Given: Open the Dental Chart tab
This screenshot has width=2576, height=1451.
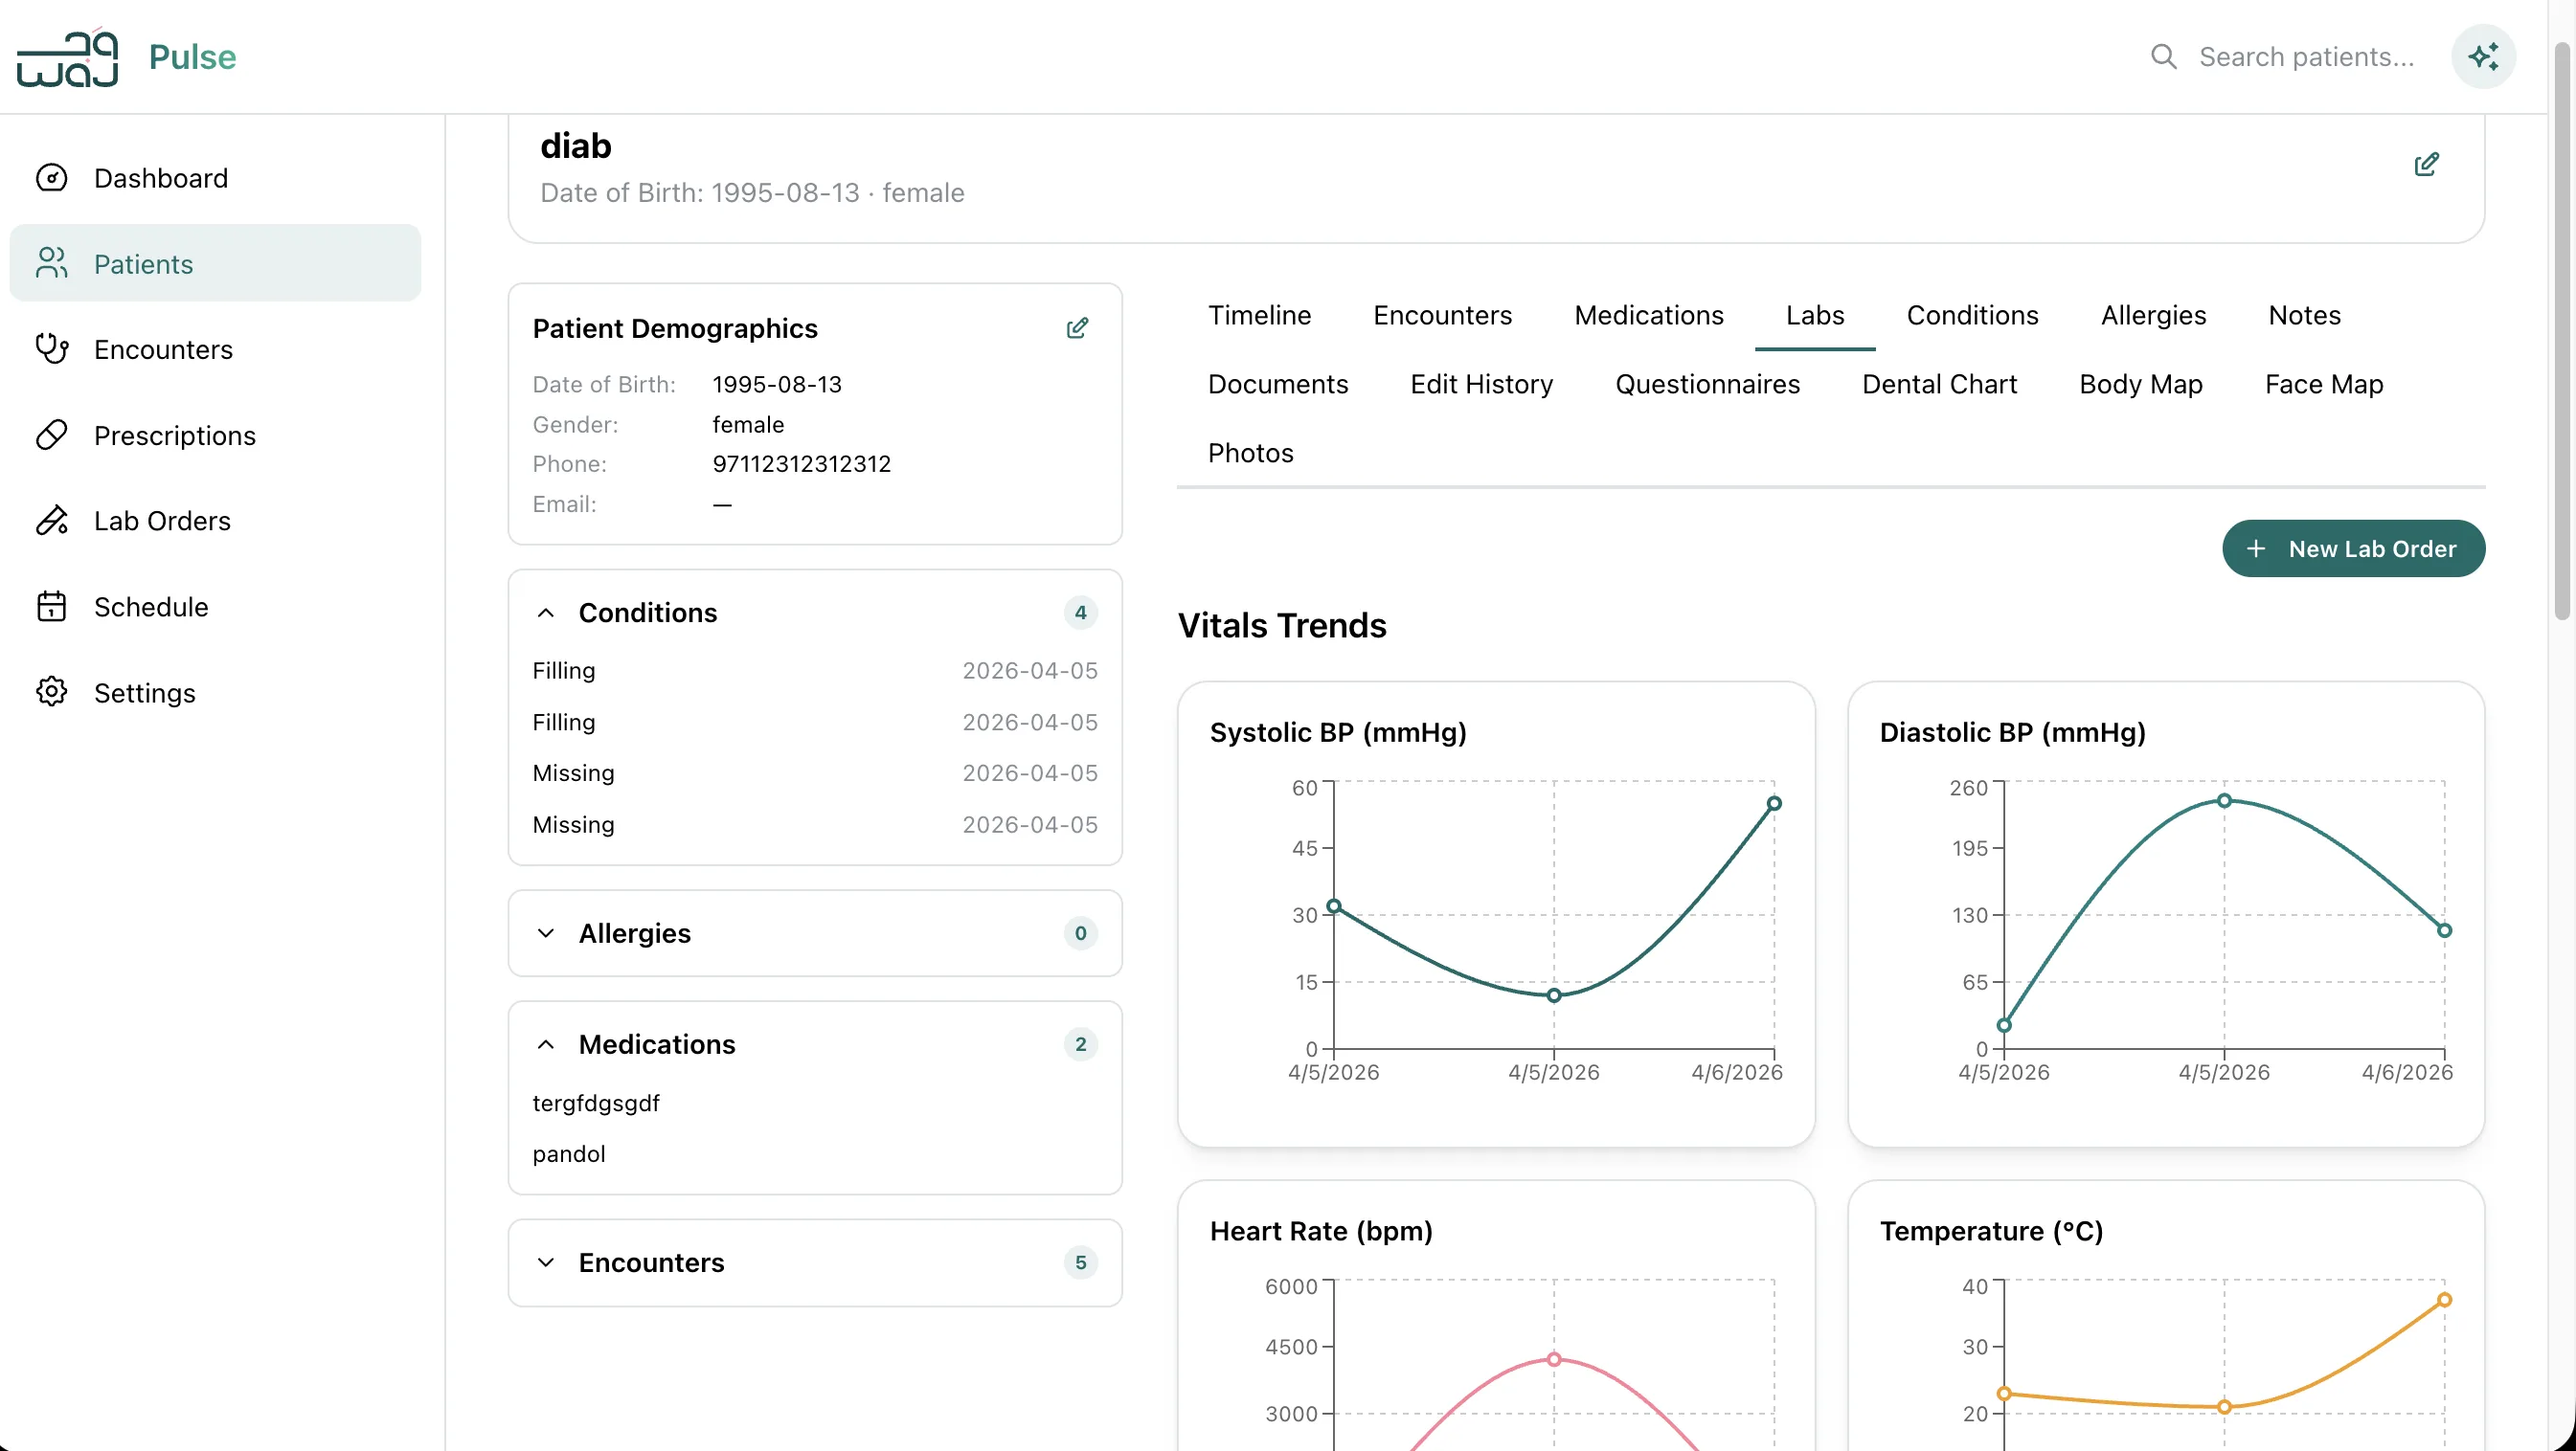Looking at the screenshot, I should [x=1938, y=385].
